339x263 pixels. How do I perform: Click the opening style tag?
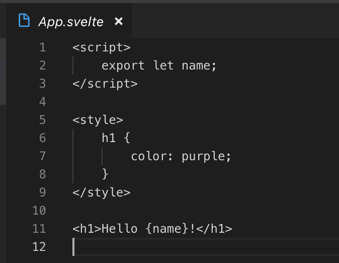[x=98, y=120]
